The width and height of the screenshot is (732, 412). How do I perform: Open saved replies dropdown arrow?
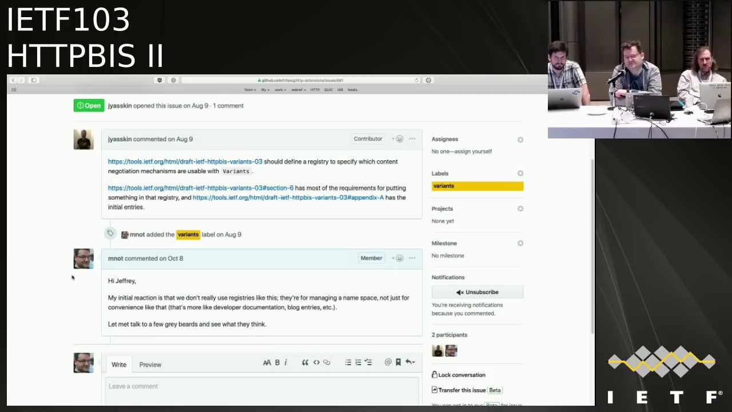pos(409,362)
